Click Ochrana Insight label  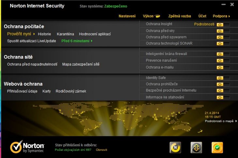point(159,24)
